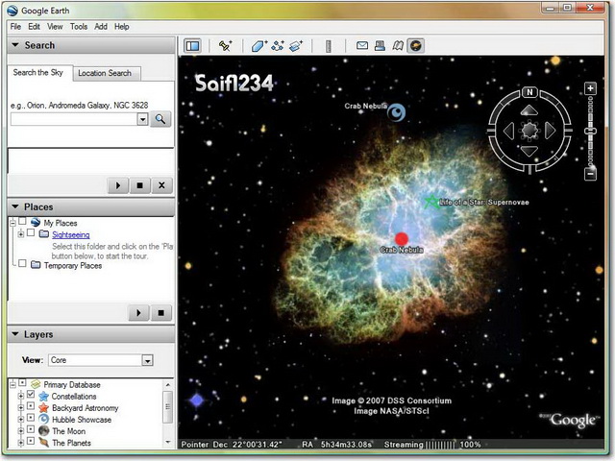
Task: Expand the Sightseeing folder tree node
Action: [x=21, y=234]
